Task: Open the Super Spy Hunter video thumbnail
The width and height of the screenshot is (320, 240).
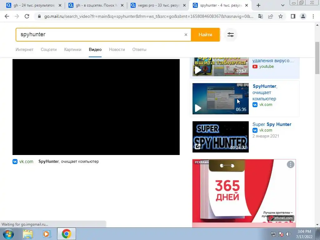Action: point(220,137)
